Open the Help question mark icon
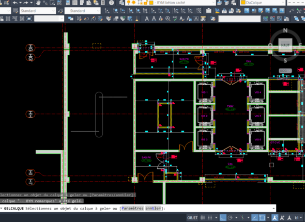The height and width of the screenshot is (222, 305). coord(112,3)
